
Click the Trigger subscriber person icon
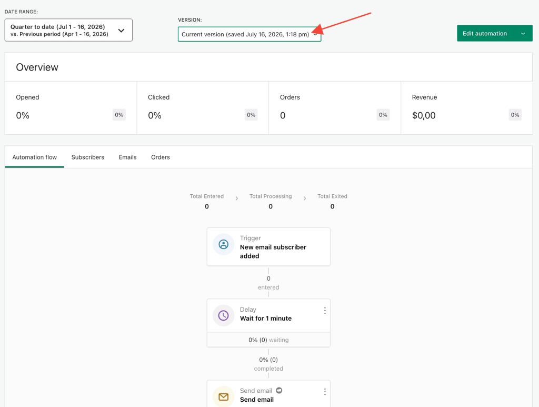(x=223, y=244)
